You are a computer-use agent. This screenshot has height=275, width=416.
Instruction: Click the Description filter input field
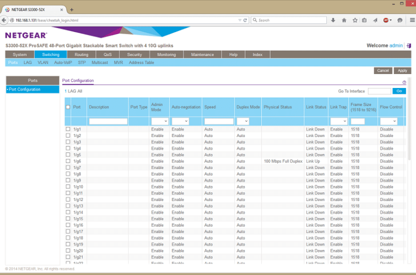pyautogui.click(x=108, y=121)
